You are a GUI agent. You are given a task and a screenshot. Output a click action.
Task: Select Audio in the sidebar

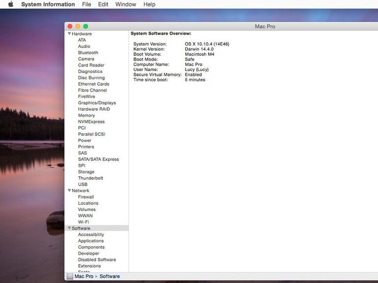click(84, 46)
